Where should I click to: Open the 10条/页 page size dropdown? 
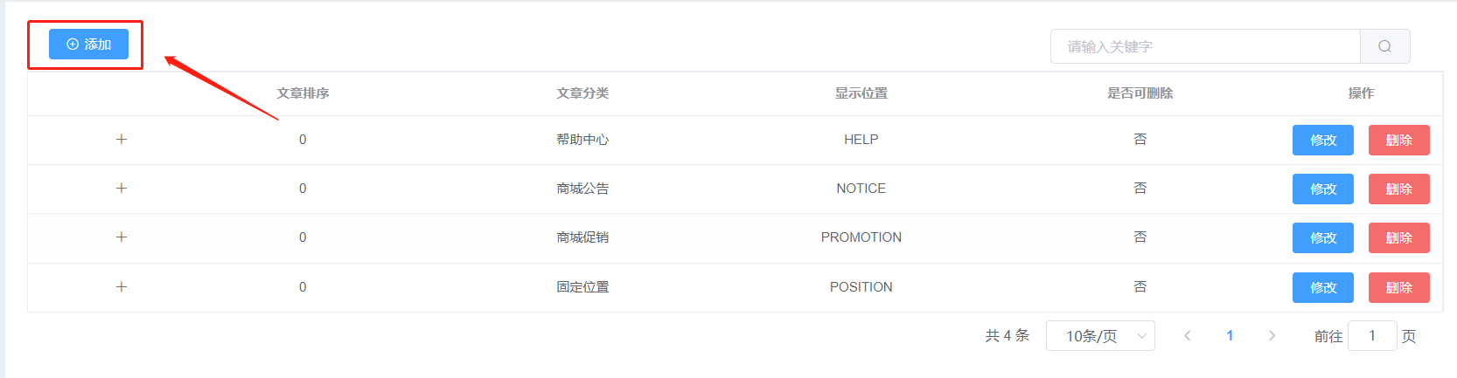1100,336
